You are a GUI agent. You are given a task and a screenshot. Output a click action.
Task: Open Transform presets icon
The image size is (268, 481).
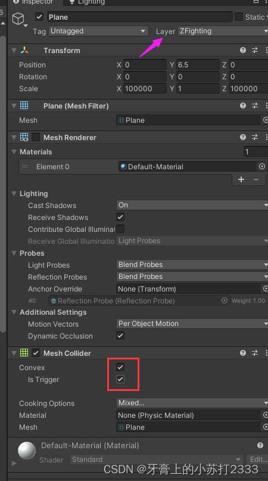pyautogui.click(x=255, y=50)
